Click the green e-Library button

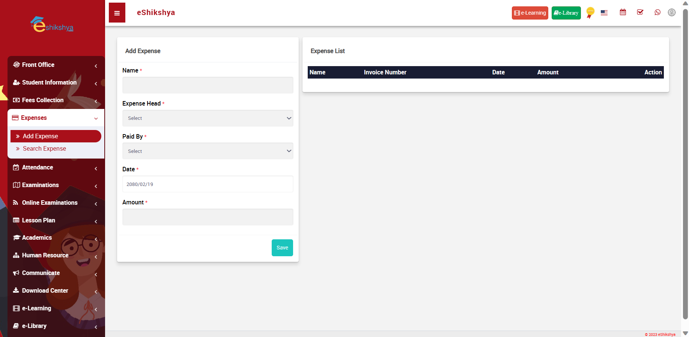tap(566, 13)
